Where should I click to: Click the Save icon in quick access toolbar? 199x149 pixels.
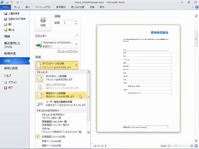coord(7,2)
